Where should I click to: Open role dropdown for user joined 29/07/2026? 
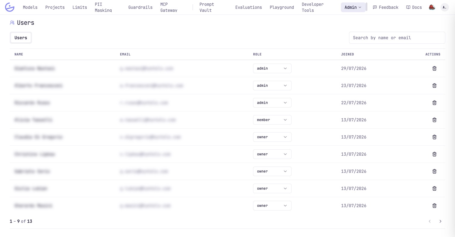pos(272,68)
